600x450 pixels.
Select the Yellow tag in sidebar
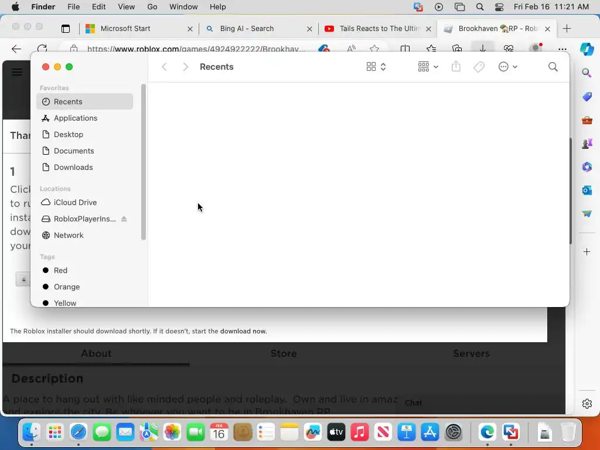tap(84, 303)
